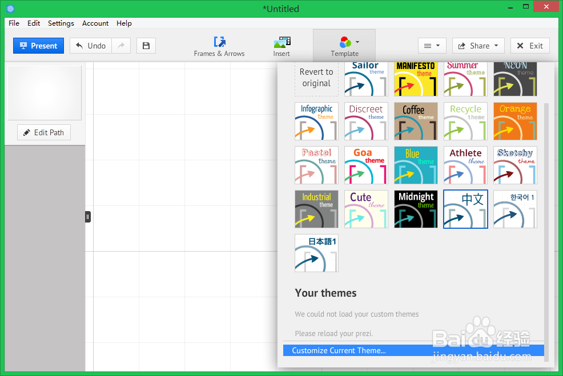Click 'Please reload your prezi.' text
The height and width of the screenshot is (376, 563).
[x=333, y=333]
